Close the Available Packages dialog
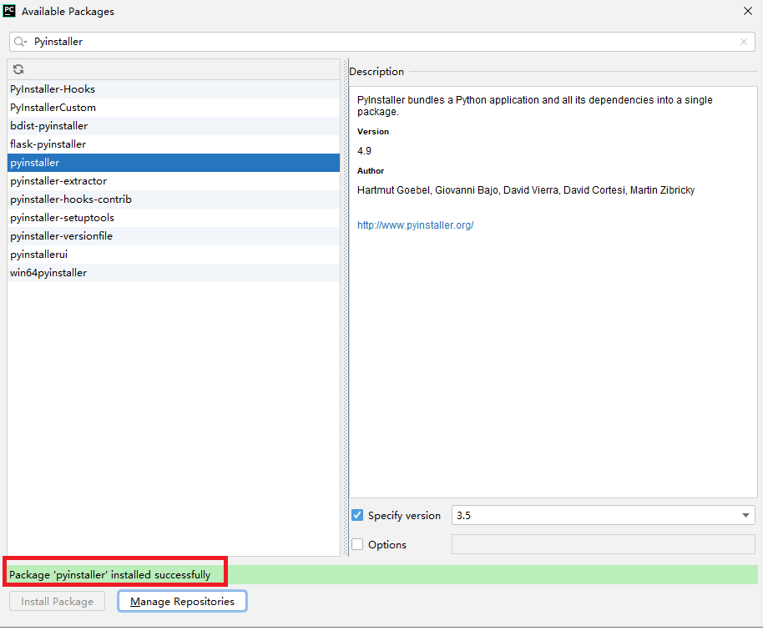This screenshot has height=631, width=763. (748, 11)
